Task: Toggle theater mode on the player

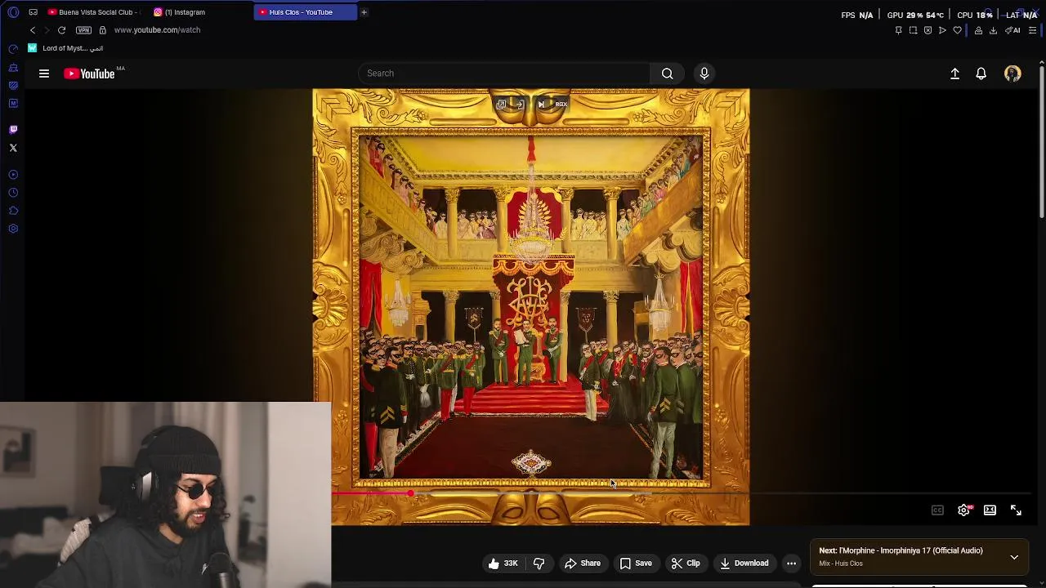Action: [990, 510]
